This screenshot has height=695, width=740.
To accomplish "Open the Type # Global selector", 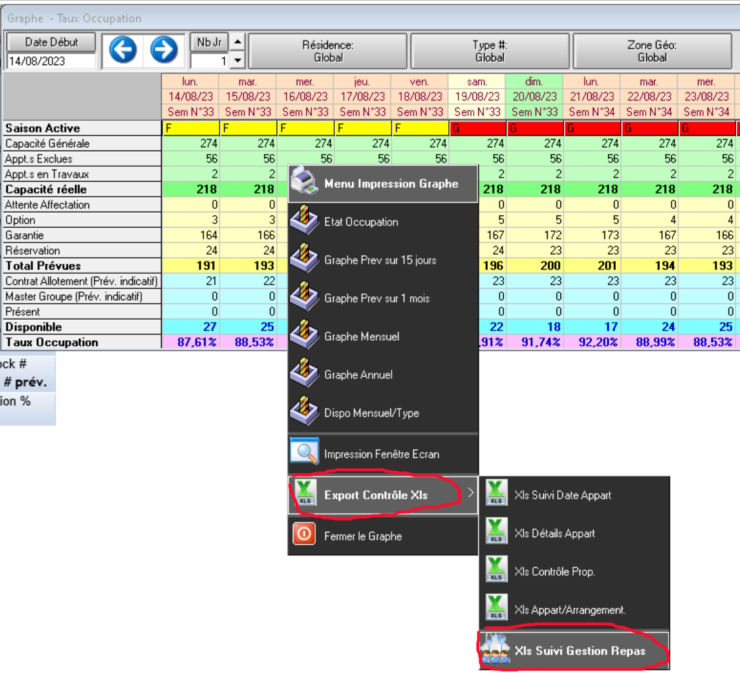I will (x=490, y=51).
